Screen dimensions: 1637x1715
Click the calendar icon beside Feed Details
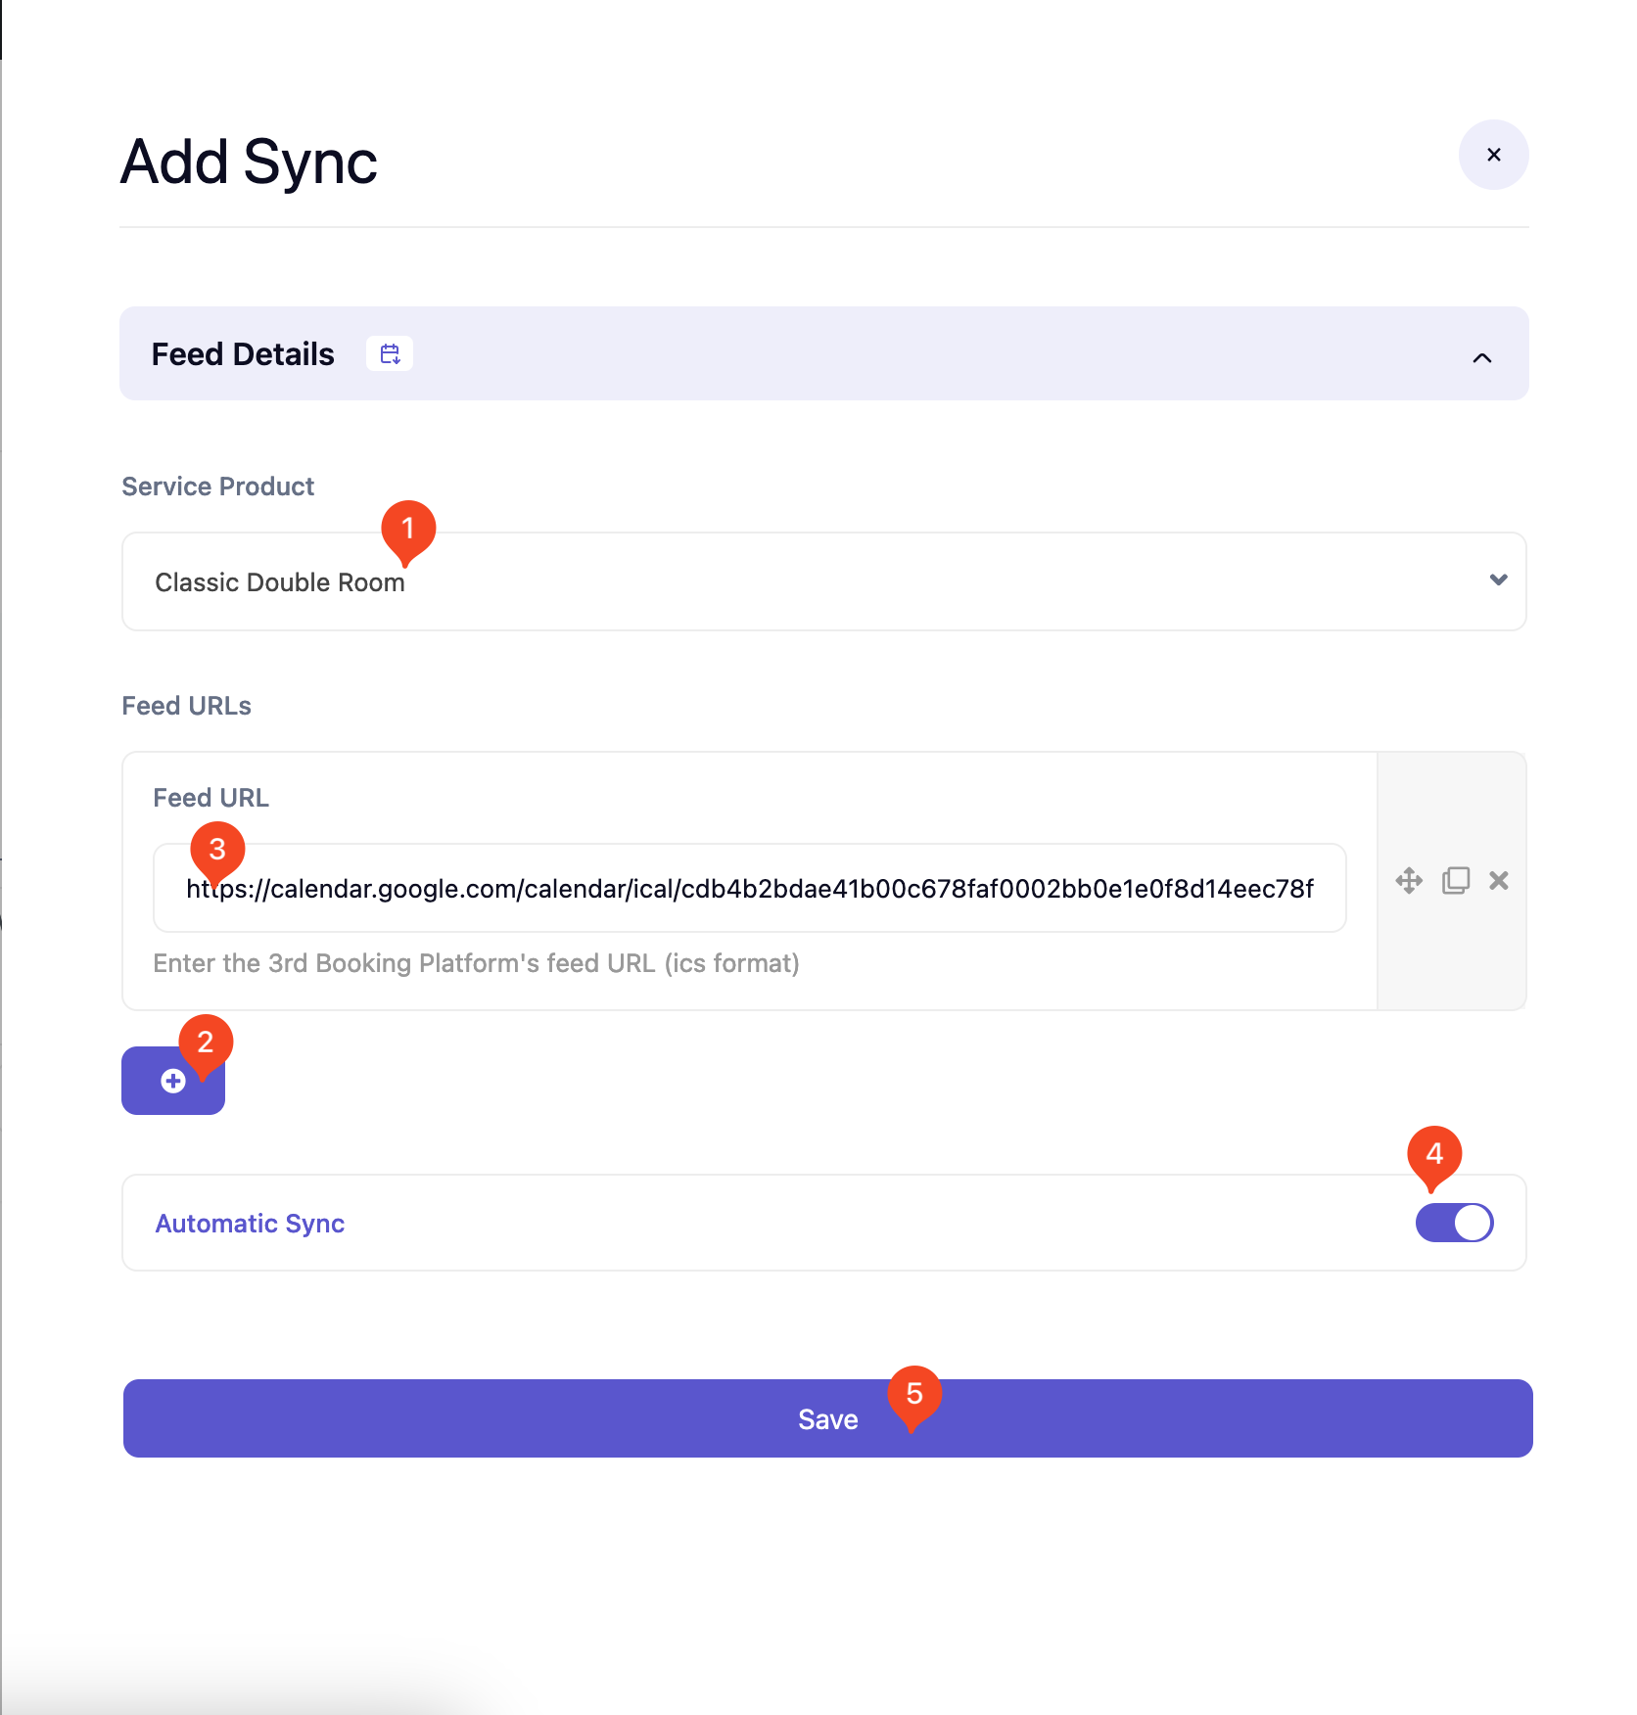tap(390, 353)
